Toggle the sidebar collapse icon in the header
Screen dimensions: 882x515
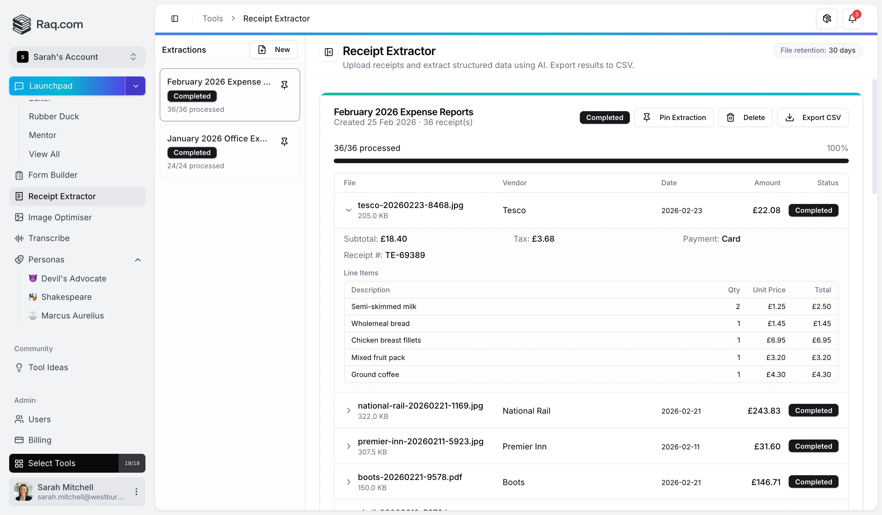[x=175, y=19]
